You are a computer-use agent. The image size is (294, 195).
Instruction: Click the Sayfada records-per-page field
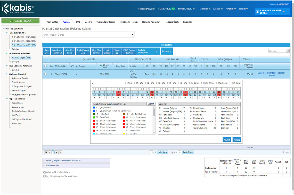pyautogui.click(x=179, y=152)
